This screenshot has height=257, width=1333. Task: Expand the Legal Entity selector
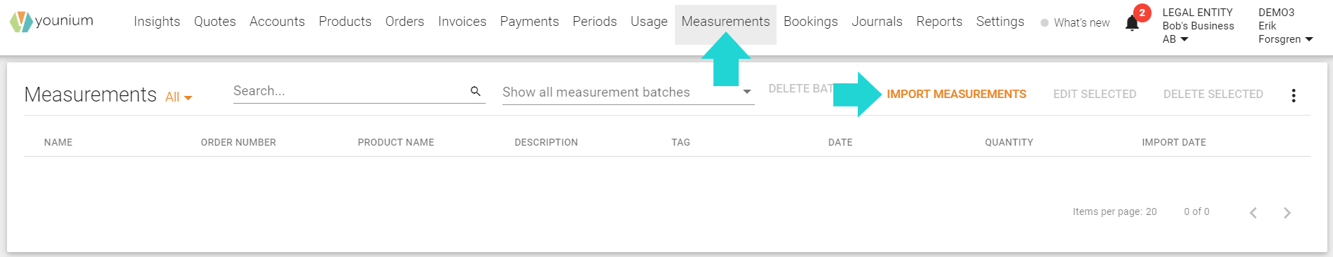point(1198,26)
